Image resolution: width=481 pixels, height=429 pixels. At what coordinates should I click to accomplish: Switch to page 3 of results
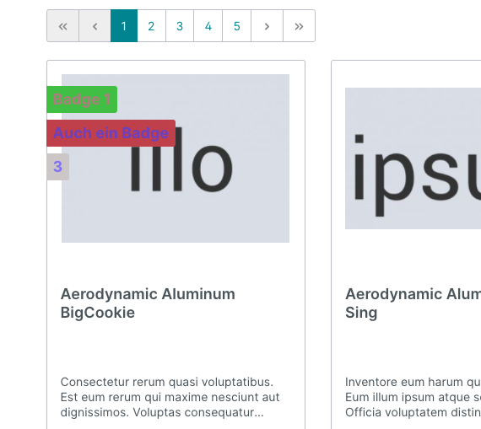click(180, 26)
